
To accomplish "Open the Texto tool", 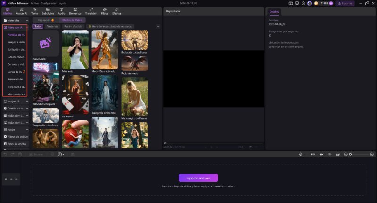I will click(34, 11).
